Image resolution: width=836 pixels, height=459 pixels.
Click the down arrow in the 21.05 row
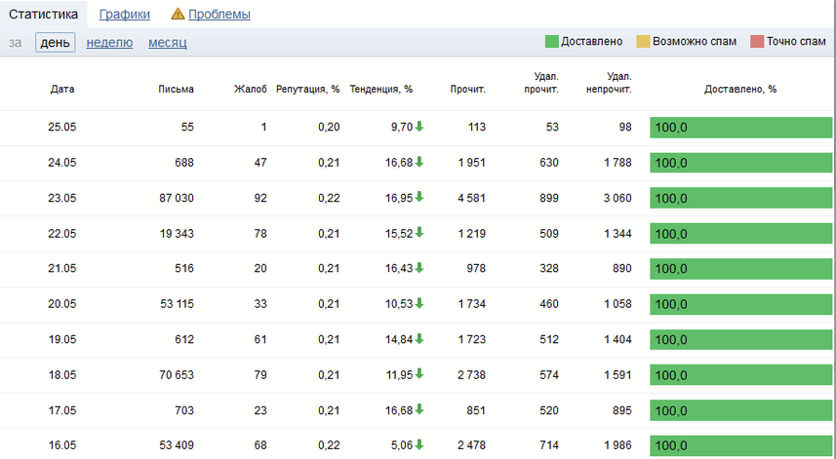coord(419,268)
